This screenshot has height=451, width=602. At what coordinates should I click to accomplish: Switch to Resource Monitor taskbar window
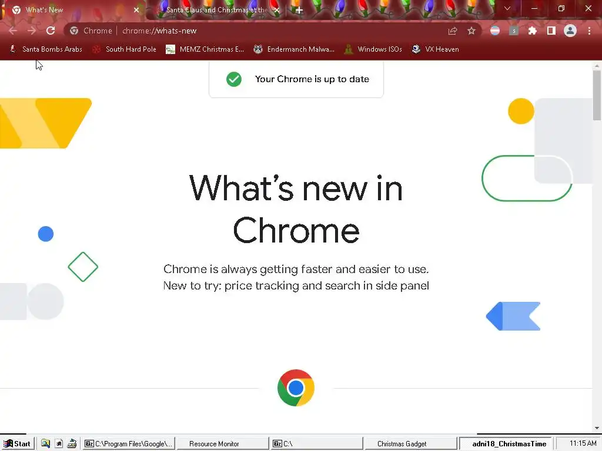223,444
